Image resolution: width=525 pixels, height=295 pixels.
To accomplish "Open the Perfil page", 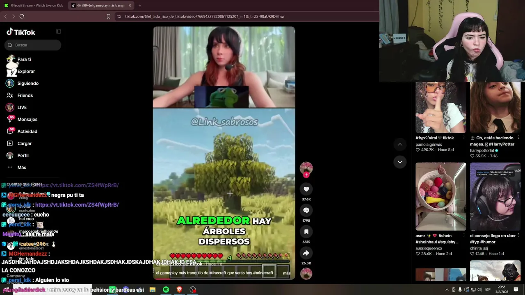I will click(x=17, y=155).
